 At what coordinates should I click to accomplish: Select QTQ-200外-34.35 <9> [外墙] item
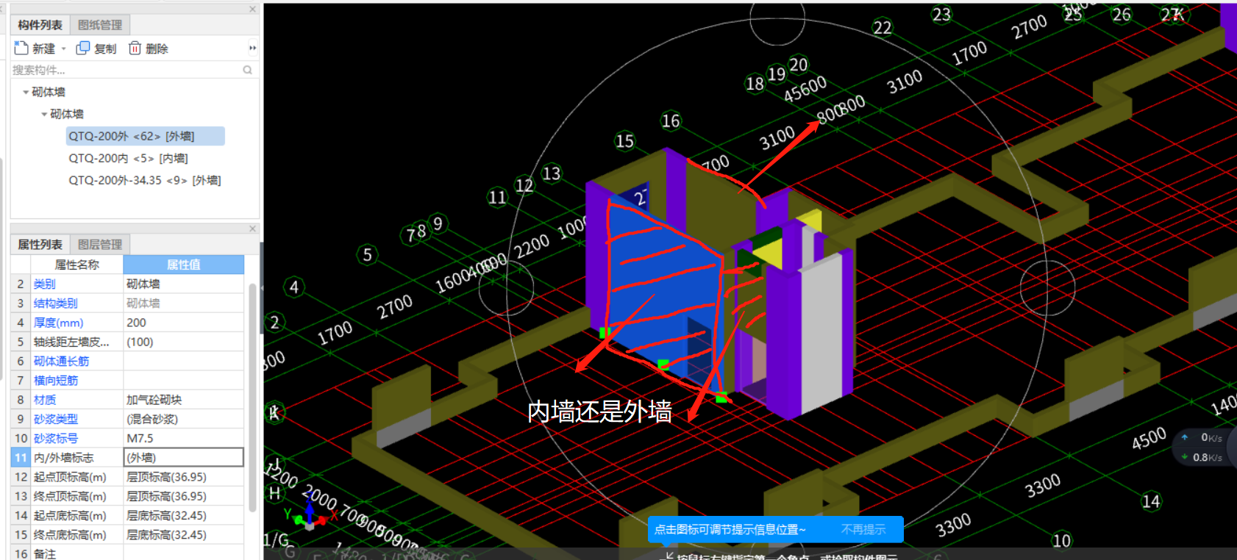coord(145,180)
